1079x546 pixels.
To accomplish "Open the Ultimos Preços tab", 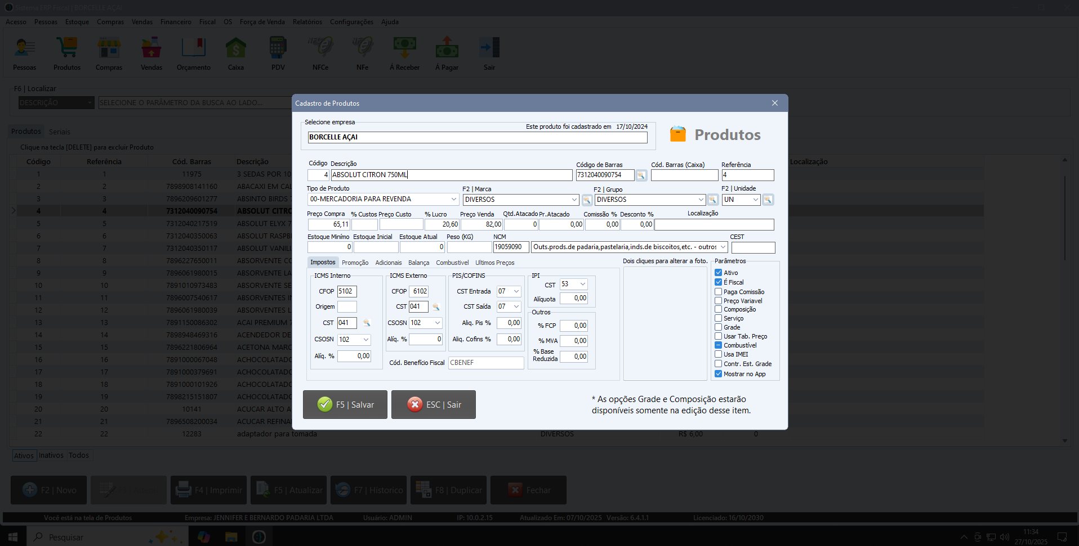I will tap(494, 263).
